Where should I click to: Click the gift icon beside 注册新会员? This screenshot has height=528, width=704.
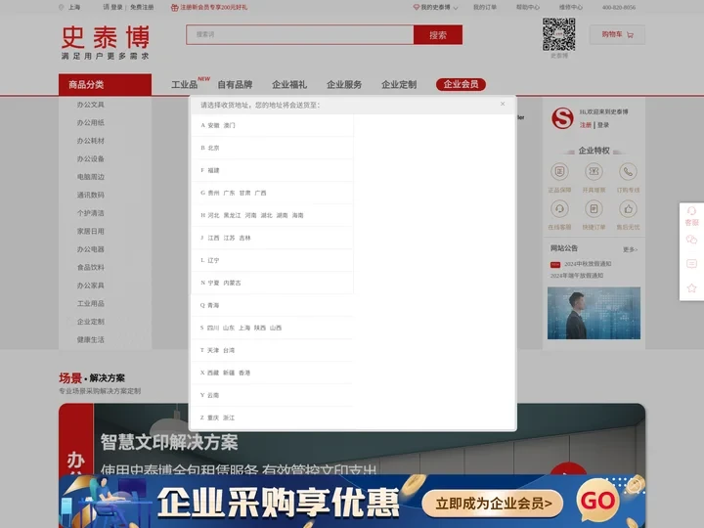pos(174,7)
